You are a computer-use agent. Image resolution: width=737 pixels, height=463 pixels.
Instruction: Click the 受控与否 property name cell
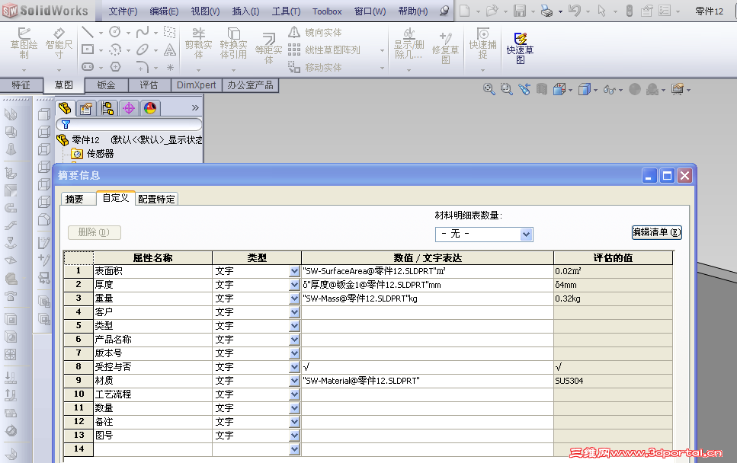(152, 367)
